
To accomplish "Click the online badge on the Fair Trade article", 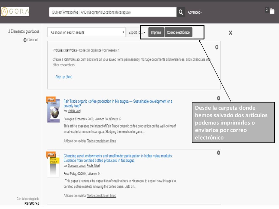I will tap(51, 99).
